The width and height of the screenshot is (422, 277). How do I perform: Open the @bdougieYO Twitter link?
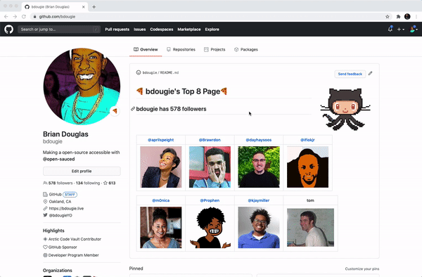pyautogui.click(x=60, y=215)
